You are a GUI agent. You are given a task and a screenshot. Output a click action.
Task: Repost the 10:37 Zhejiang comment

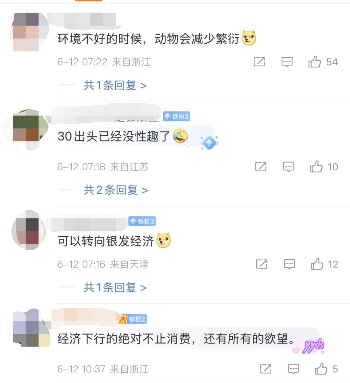[266, 369]
